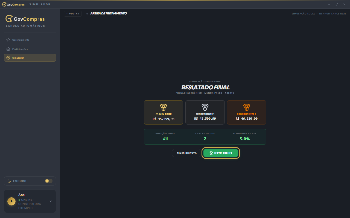Screen dimensions: 350x218
Task: Click the R$ 45.599,99 bid value
Action: pos(205,119)
